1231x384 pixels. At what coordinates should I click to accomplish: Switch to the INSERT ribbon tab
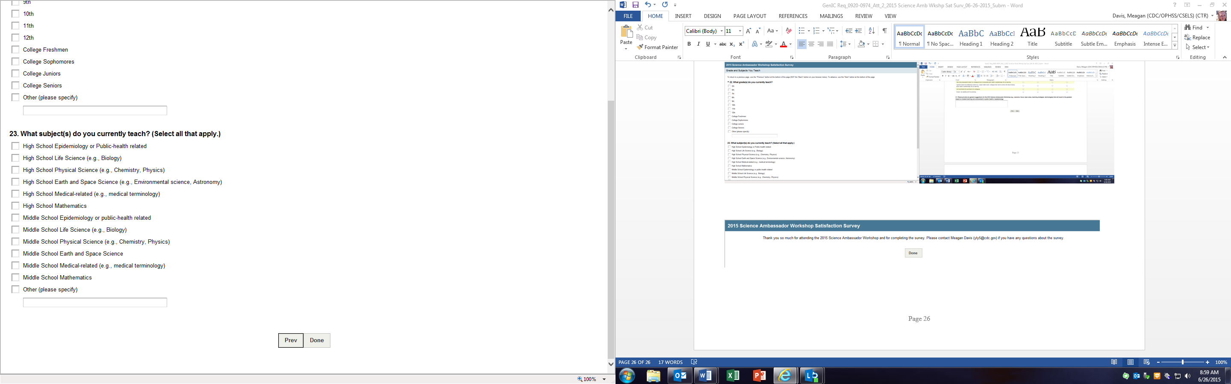click(683, 16)
